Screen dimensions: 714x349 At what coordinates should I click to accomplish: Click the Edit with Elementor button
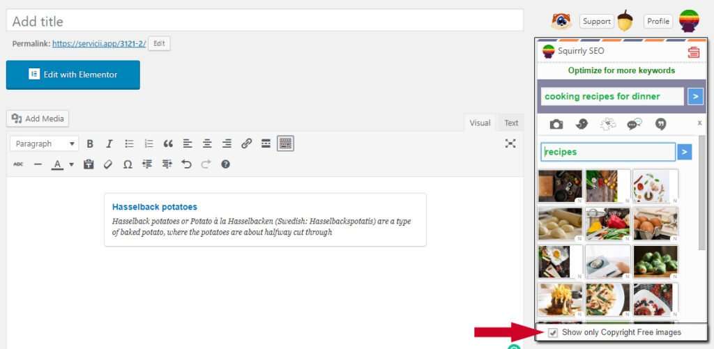coord(73,75)
